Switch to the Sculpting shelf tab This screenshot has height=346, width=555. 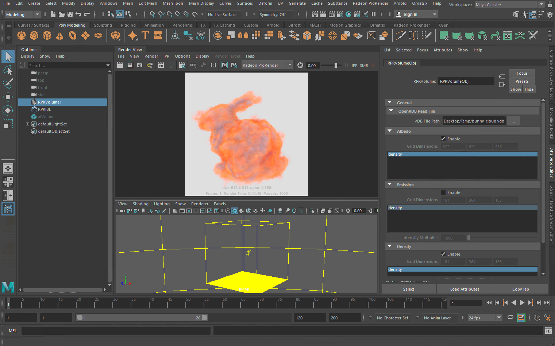click(103, 25)
